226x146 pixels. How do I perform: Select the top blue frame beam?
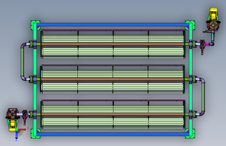pyautogui.click(x=113, y=25)
